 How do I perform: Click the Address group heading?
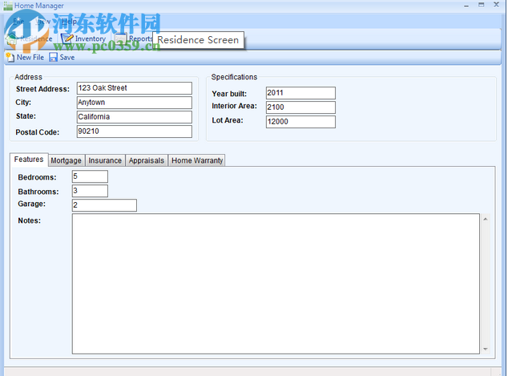coord(29,77)
